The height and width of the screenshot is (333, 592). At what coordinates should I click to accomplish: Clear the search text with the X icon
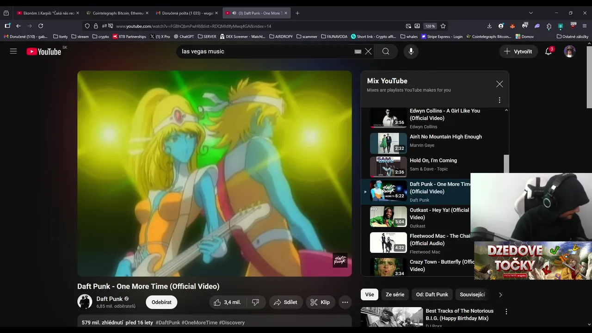click(368, 51)
